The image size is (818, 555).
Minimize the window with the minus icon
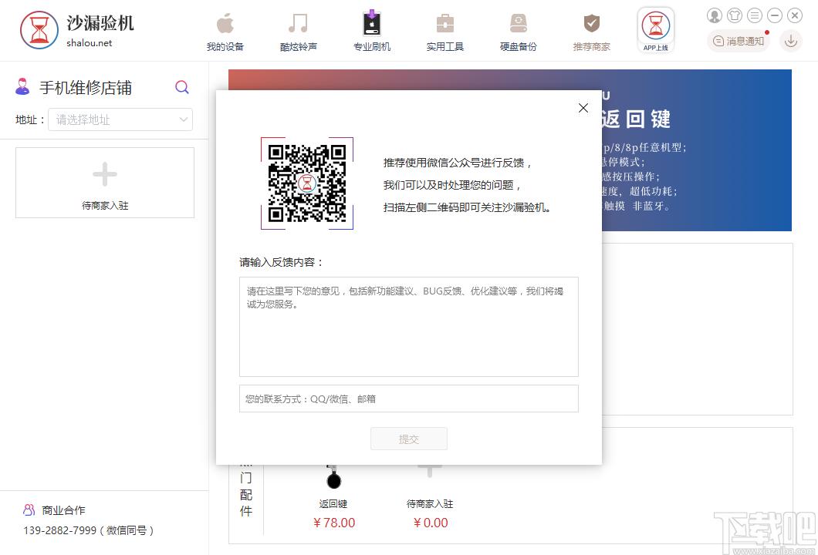click(x=775, y=15)
